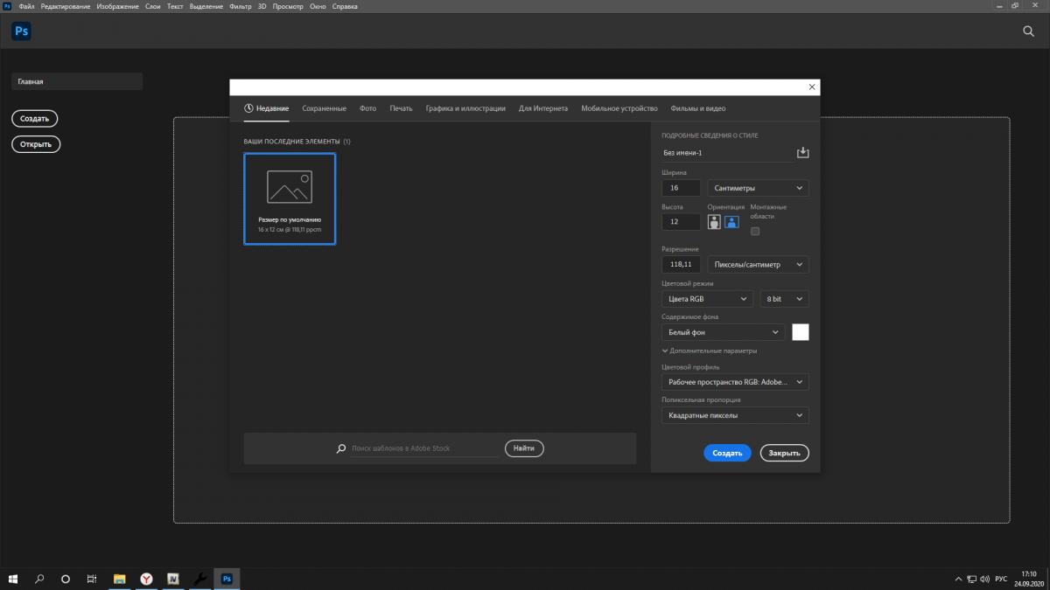Switch to Мобильное устройство tab

[619, 108]
